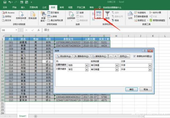Screen dimensions: 170x118
Task: Click From Table (从表格) icon
Action: point(49,17)
